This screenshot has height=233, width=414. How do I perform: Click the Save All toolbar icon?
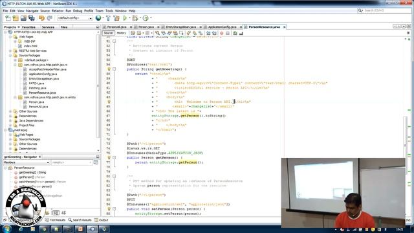[32, 18]
